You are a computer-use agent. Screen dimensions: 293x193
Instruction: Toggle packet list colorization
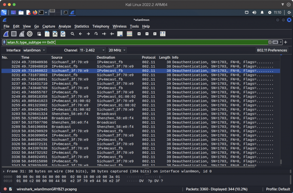(x=129, y=34)
